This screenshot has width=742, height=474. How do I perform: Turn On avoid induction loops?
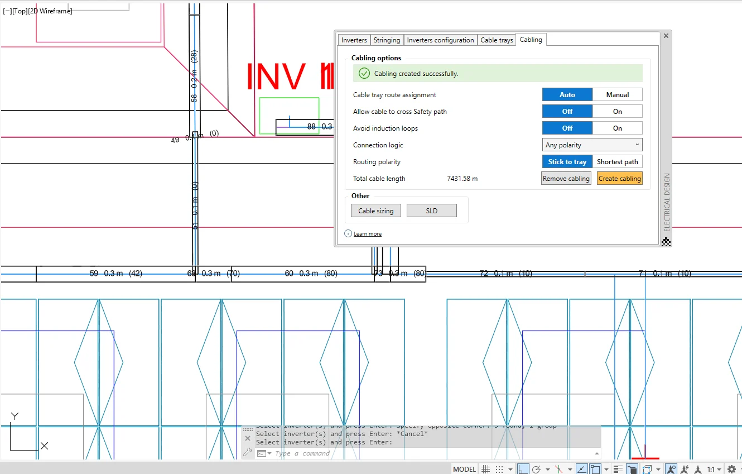click(x=618, y=128)
